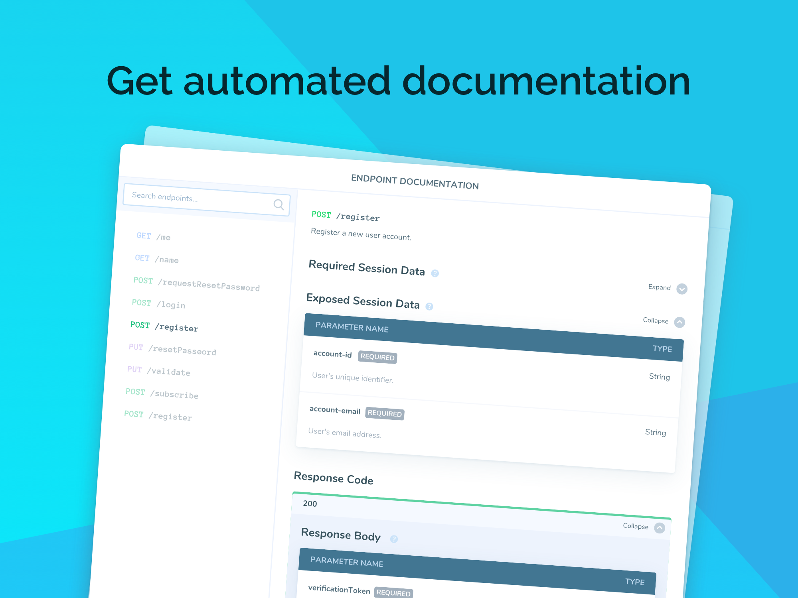Click the REQUIRED badge next to account-email
The image size is (798, 598).
point(385,413)
